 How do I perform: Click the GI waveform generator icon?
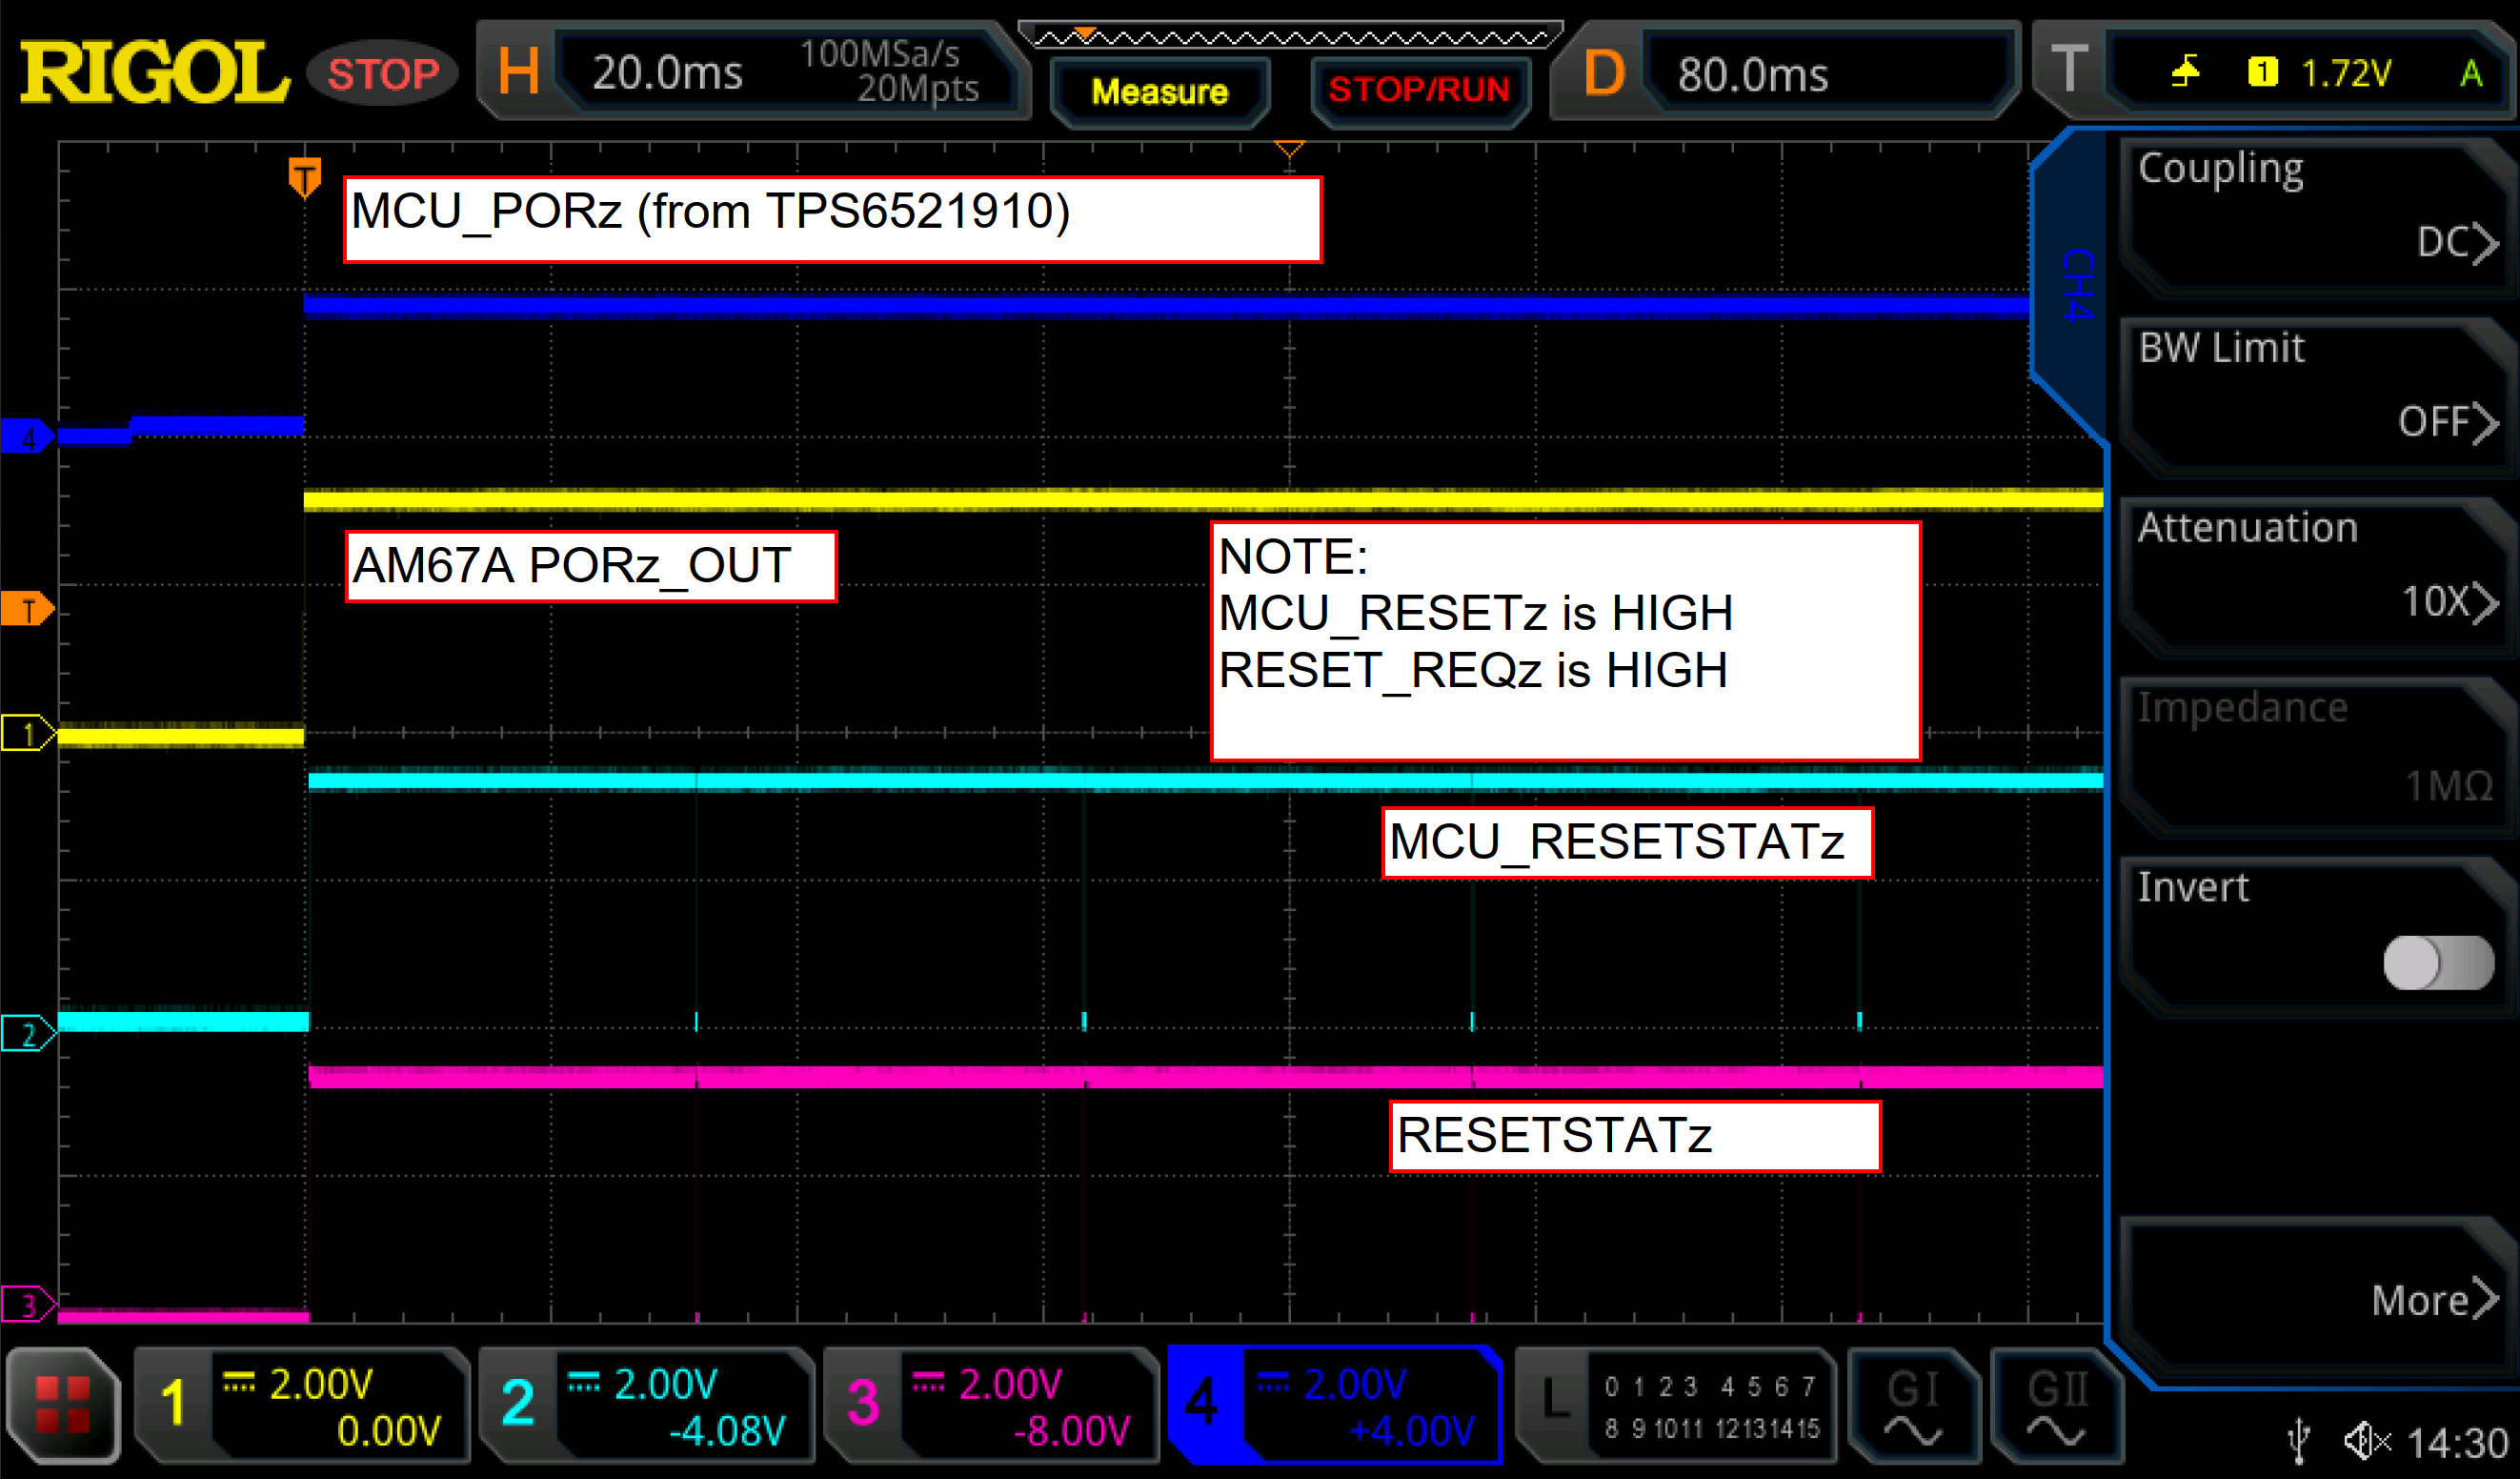(x=1913, y=1404)
